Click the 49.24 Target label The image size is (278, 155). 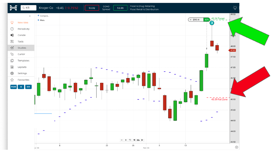[218, 18]
